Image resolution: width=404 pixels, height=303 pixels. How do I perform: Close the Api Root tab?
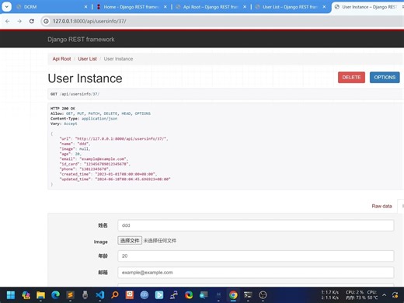(245, 7)
